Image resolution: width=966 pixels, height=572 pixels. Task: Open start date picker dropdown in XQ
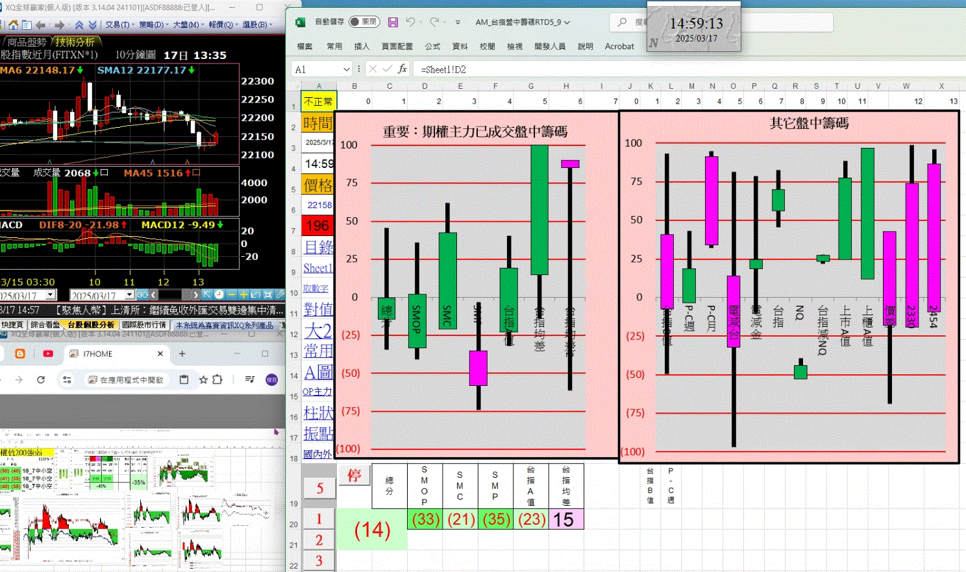[51, 294]
